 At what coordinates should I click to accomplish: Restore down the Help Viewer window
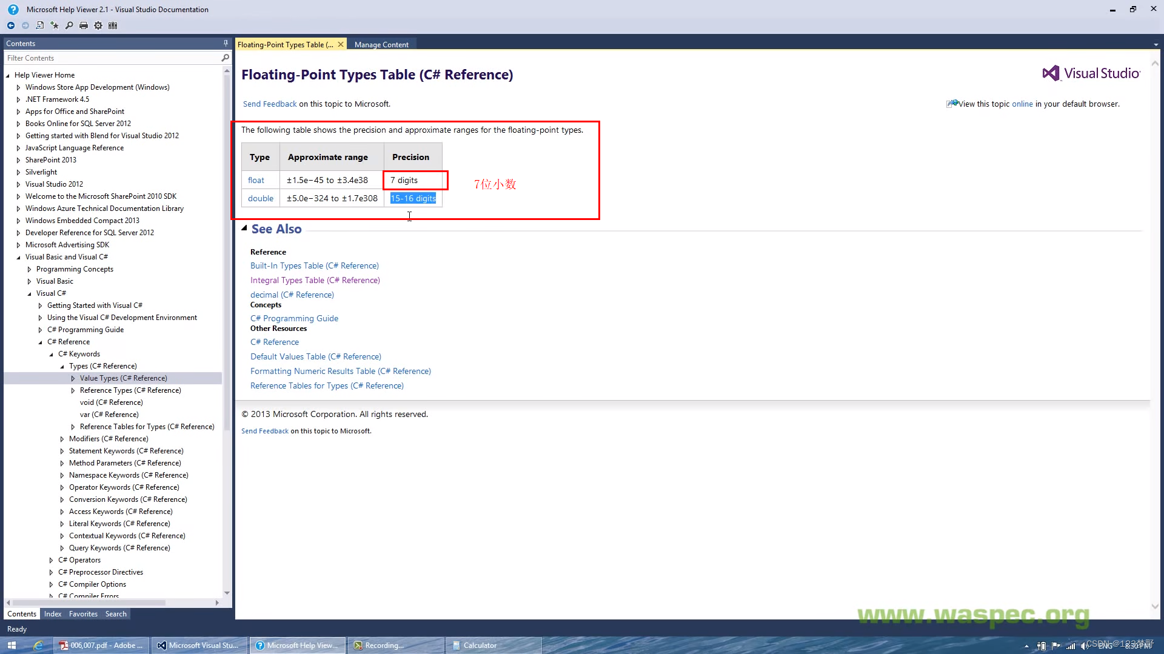coord(1132,9)
